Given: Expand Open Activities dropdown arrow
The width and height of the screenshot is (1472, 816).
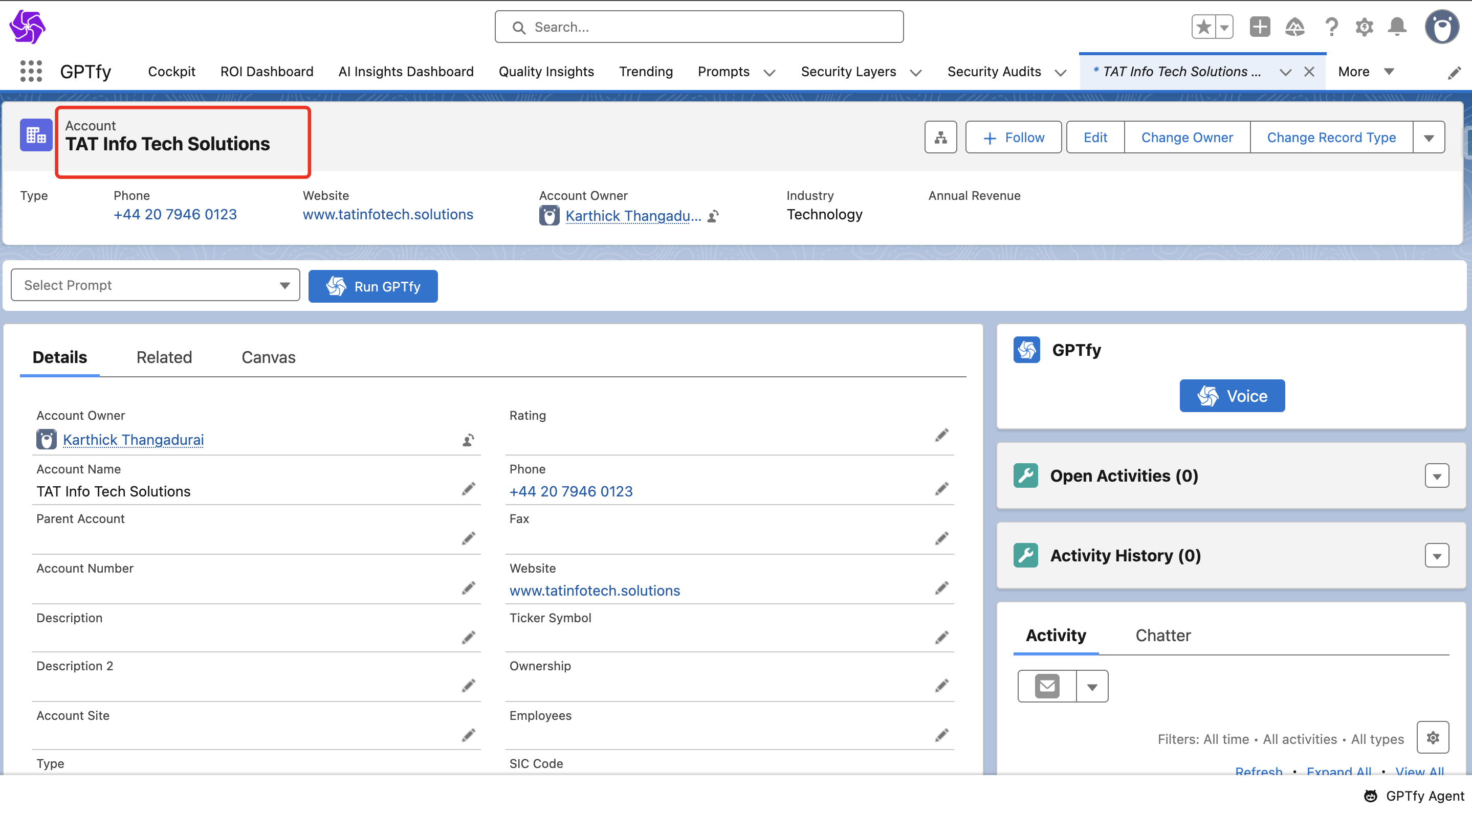Looking at the screenshot, I should [x=1437, y=475].
